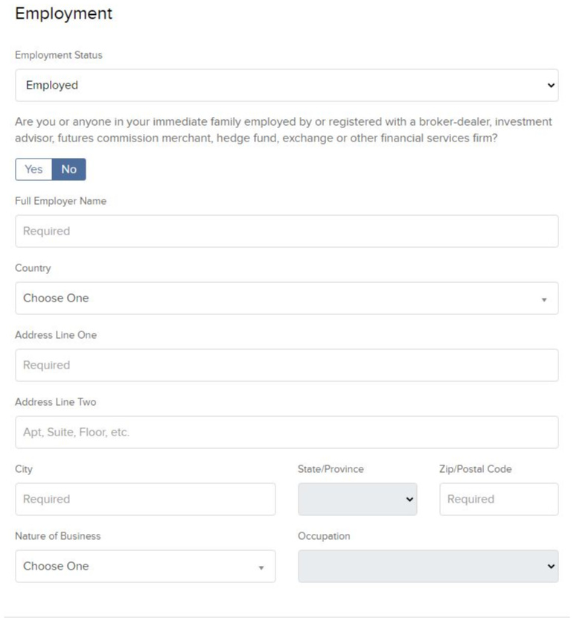Click into Address Line One field
Viewport: 574px width, 618px height.
287,365
